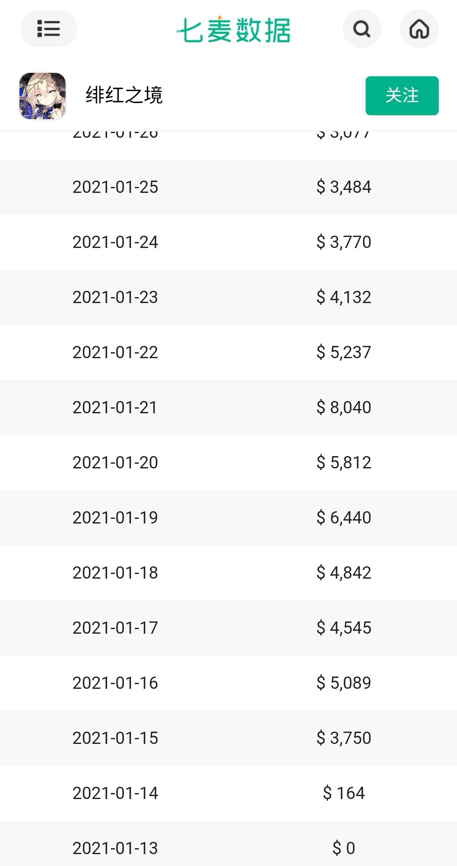Viewport: 457px width, 866px height.
Task: Click the 七麦数据 logo
Action: (234, 30)
